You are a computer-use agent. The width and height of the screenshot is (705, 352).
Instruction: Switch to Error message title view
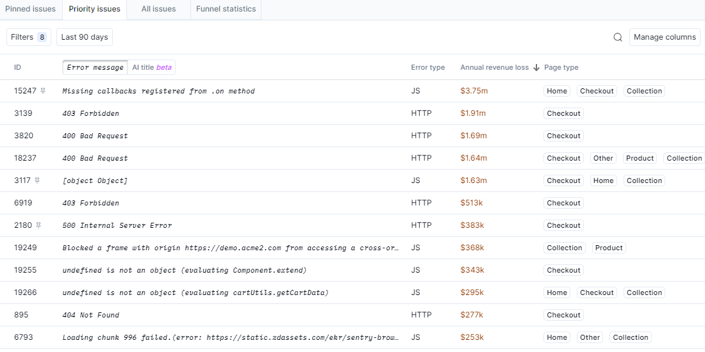pos(95,67)
